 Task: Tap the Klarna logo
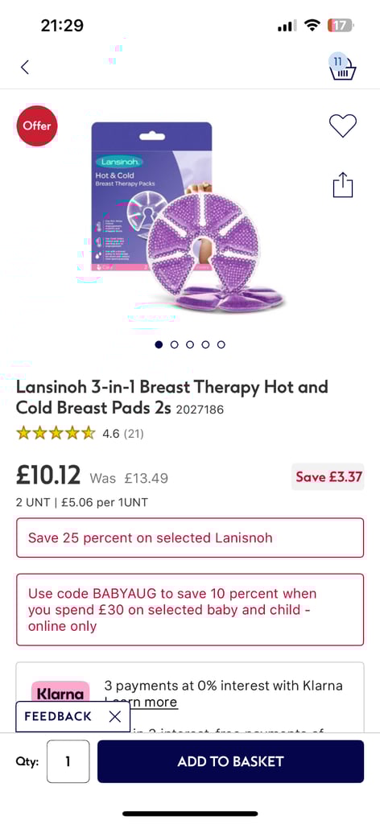[60, 694]
